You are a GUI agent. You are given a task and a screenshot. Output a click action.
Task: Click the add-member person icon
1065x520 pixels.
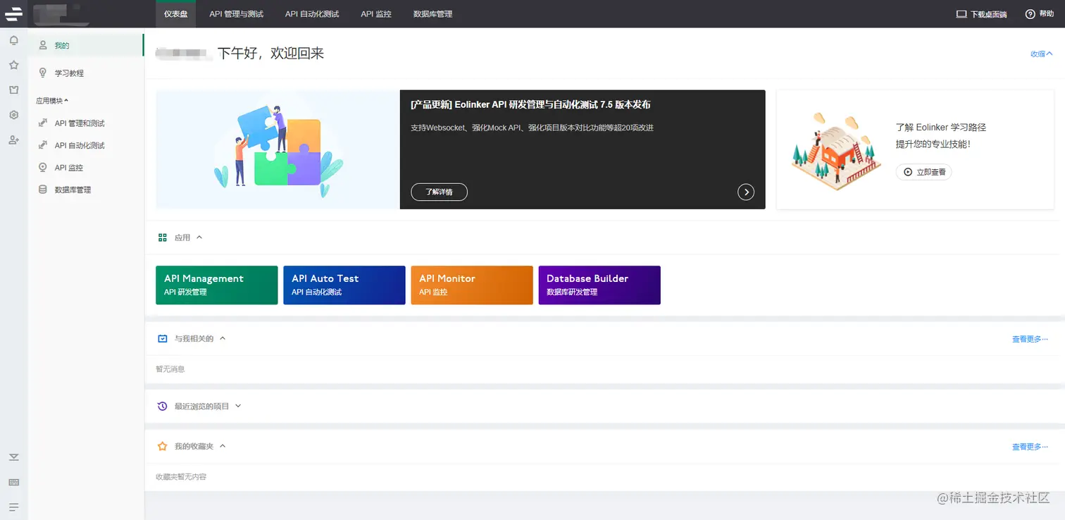pyautogui.click(x=13, y=140)
